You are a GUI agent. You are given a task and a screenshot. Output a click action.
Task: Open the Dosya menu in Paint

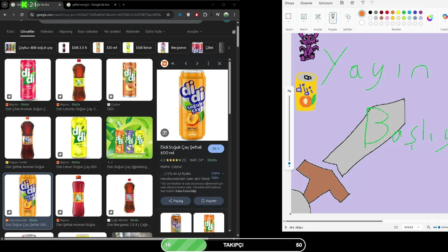[289, 3]
